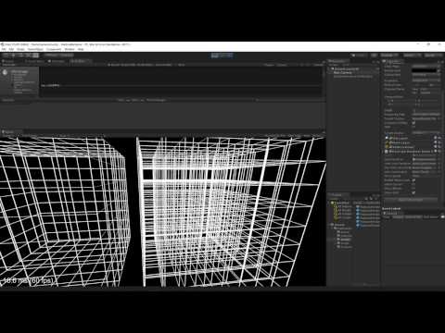Viewport: 445px width, 333px height.
Task: Open the Component menu
Action: [x=54, y=49]
